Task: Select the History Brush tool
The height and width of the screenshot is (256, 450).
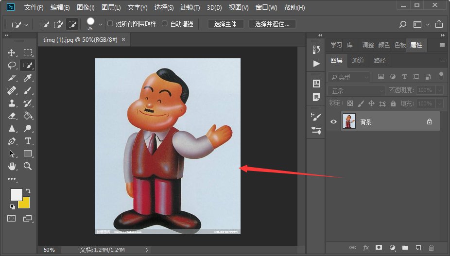Action: pyautogui.click(x=28, y=103)
